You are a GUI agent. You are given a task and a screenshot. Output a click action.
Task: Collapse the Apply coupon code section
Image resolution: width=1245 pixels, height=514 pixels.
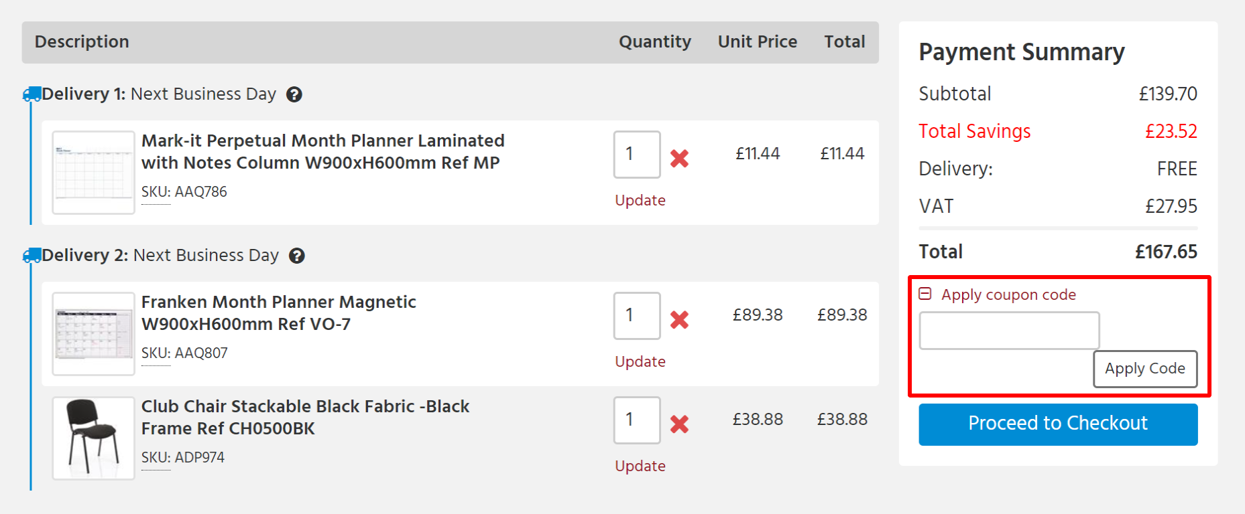point(925,293)
